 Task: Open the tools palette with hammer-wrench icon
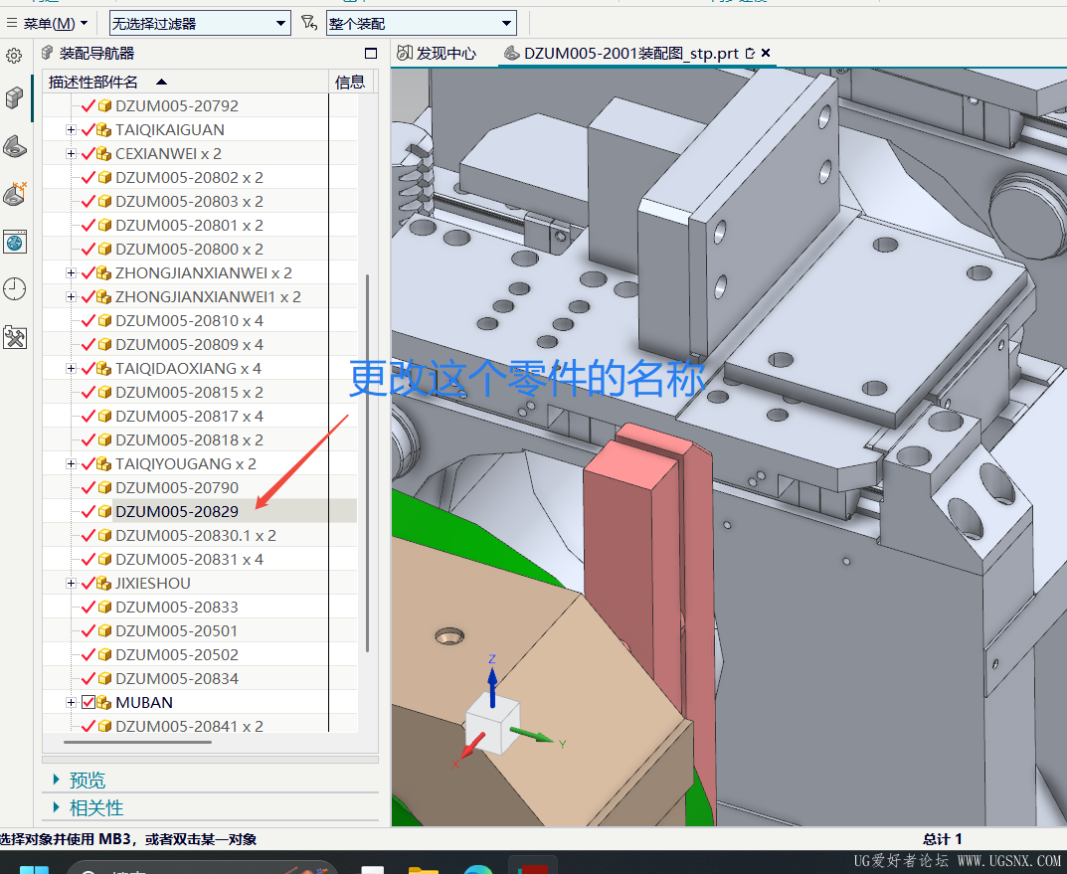coord(15,337)
